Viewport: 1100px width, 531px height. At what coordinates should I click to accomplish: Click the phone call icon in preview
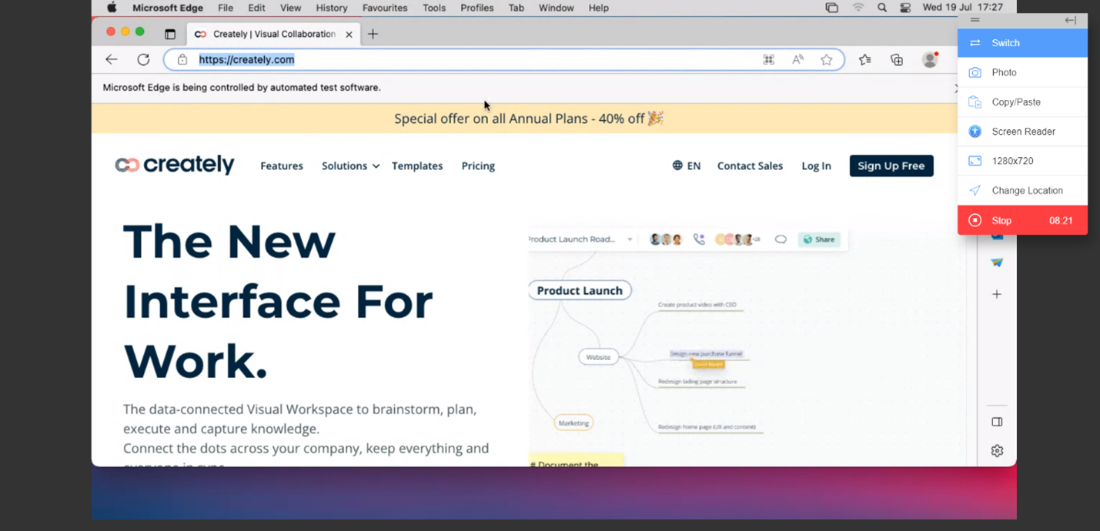tap(699, 239)
